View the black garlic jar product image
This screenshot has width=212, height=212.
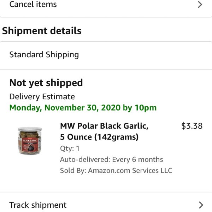click(x=30, y=141)
